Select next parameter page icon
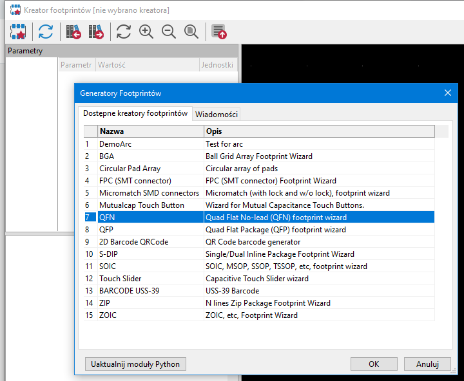This screenshot has height=381, width=464. point(96,32)
